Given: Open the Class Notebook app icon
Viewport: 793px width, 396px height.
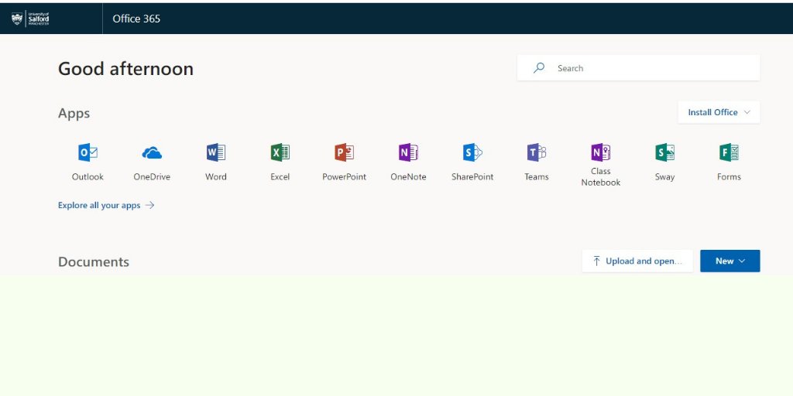Looking at the screenshot, I should pos(600,152).
